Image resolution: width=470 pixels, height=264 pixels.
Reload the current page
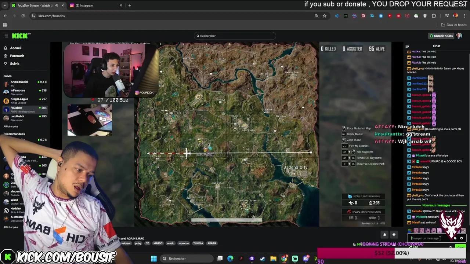tap(23, 16)
